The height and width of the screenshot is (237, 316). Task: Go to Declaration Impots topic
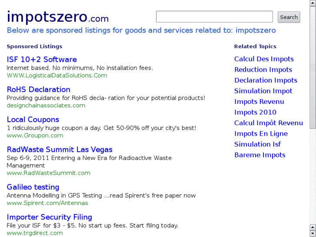click(266, 80)
